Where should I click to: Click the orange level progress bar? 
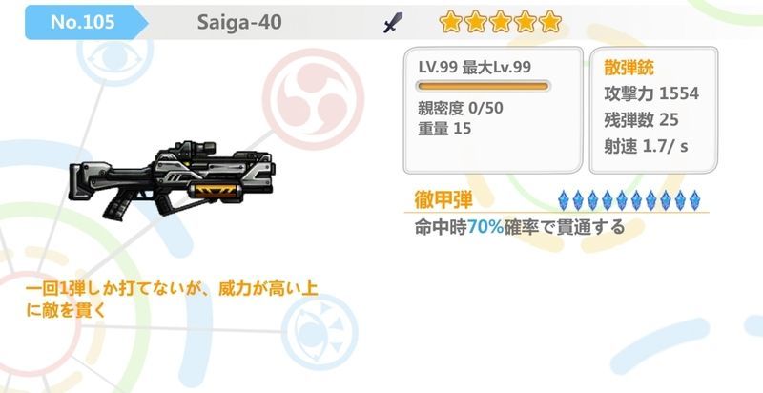484,87
